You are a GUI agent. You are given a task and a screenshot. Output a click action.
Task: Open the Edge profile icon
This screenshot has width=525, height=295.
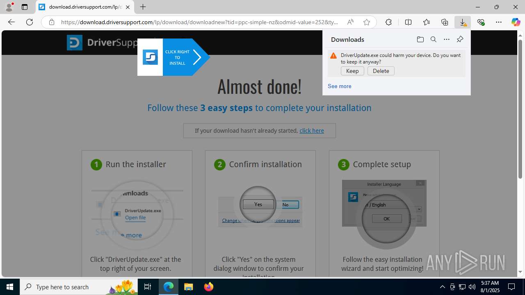click(9, 7)
